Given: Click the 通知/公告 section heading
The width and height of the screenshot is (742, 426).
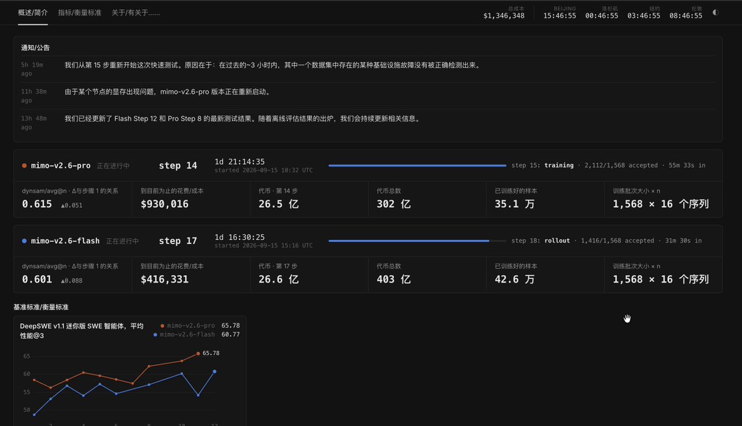Looking at the screenshot, I should tap(36, 48).
